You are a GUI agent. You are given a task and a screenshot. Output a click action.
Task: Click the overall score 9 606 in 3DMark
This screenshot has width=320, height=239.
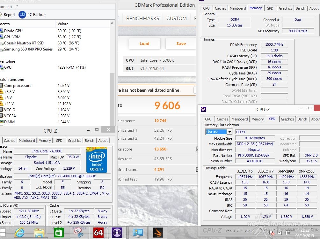pyautogui.click(x=167, y=105)
